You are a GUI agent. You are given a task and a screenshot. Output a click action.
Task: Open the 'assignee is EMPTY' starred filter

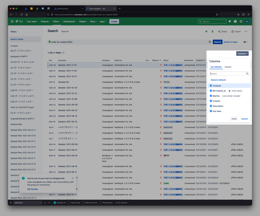point(19,56)
